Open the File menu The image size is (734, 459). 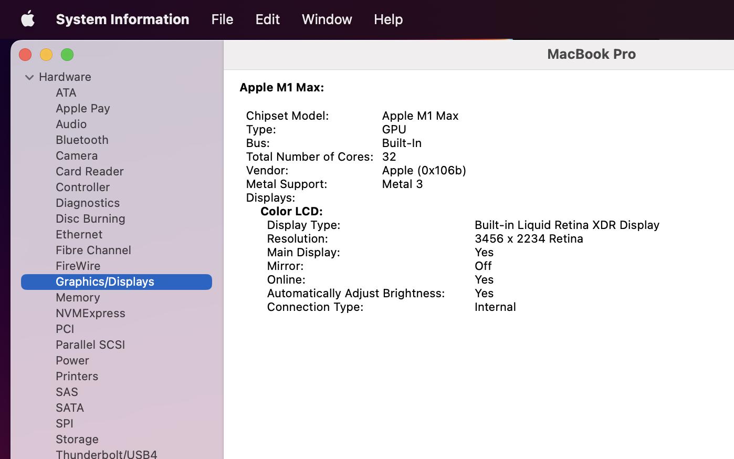coord(222,19)
